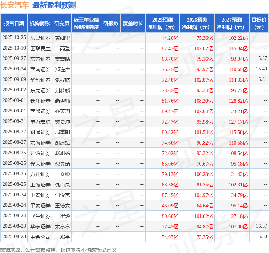Screen dimensions: 269x253
Task: Click the date 2025-09-27
Action: point(14,59)
